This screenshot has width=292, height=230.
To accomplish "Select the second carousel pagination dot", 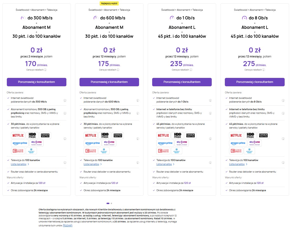I will [111, 203].
